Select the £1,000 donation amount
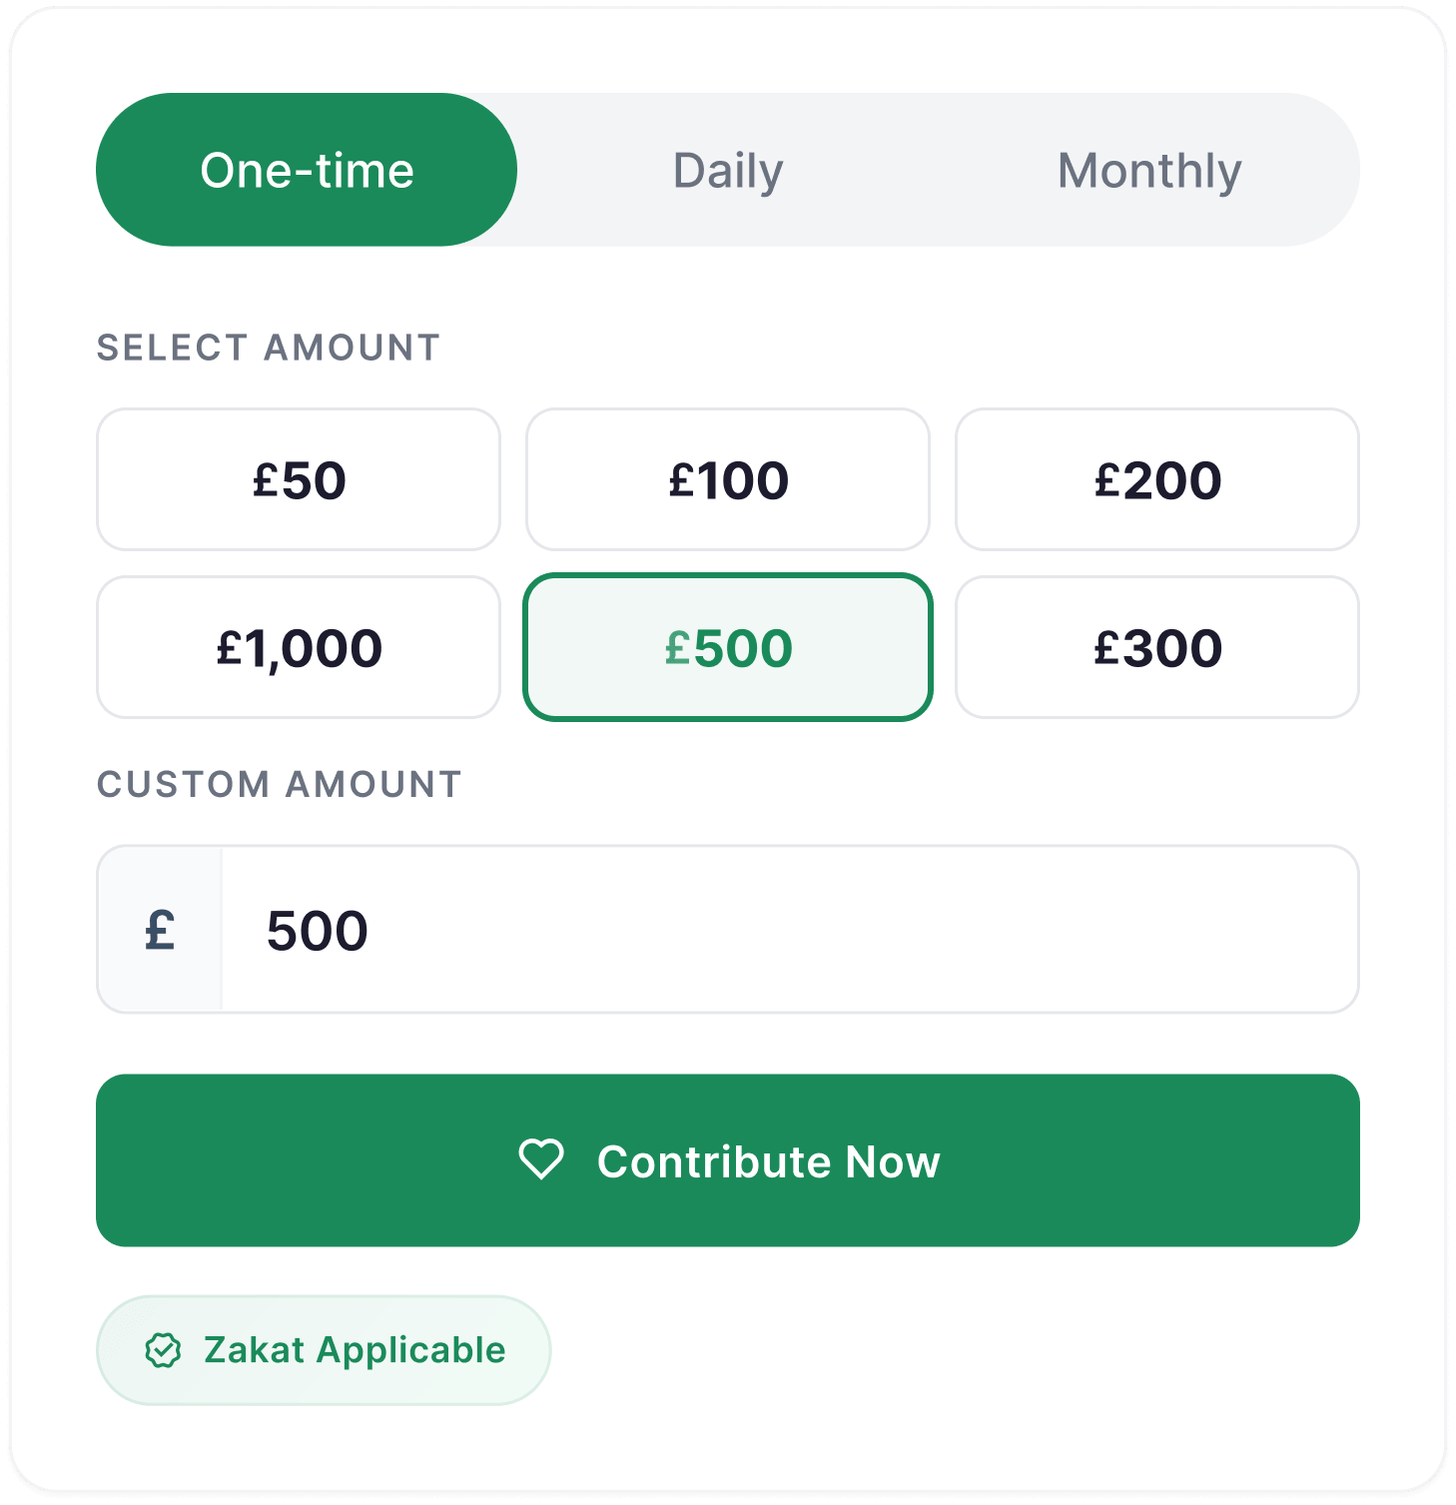1456x1505 pixels. pos(298,647)
